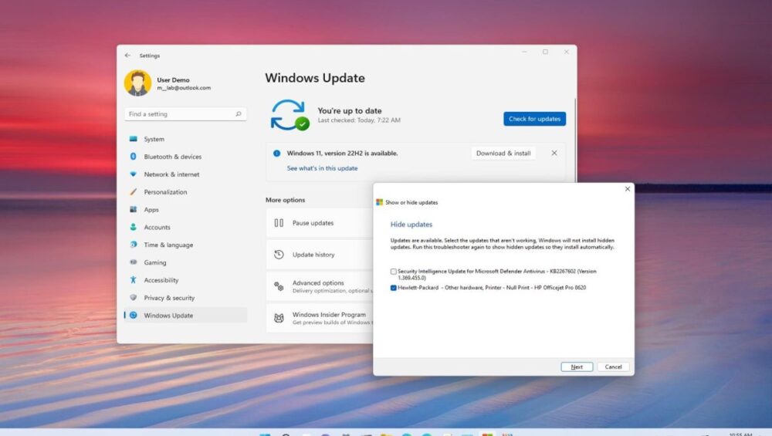Open See what's in this update link
Screen dimensions: 772x436
click(x=322, y=168)
